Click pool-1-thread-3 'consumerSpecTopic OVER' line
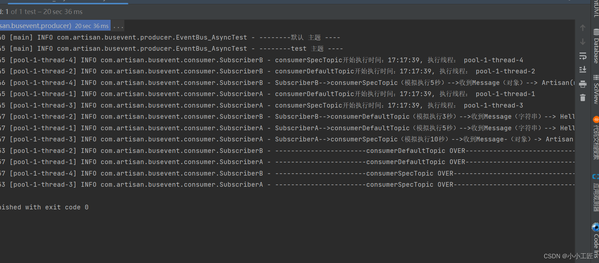Screen dimensions: 599x263 point(287,185)
